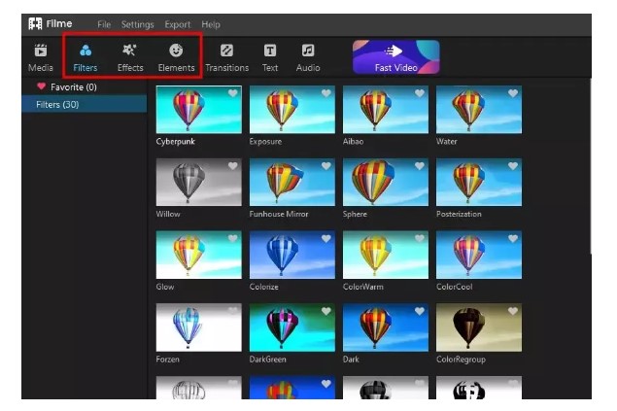Select the Forzen filter thumbnail
617x411 pixels.
pyautogui.click(x=199, y=327)
